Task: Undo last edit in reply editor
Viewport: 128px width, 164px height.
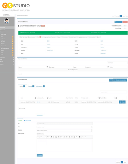Action: coord(83,137)
